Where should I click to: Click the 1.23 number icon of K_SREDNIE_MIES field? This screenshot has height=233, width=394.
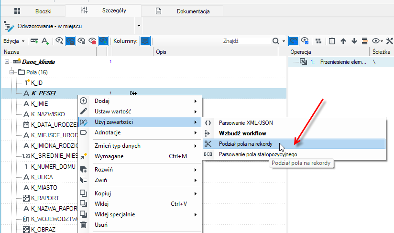pyautogui.click(x=26, y=156)
